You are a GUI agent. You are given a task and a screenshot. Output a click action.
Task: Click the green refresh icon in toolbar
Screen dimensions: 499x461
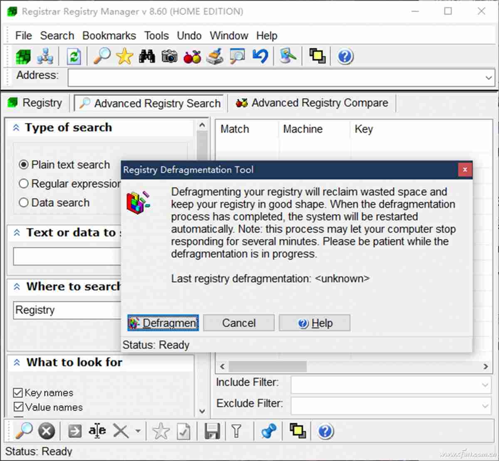74,56
